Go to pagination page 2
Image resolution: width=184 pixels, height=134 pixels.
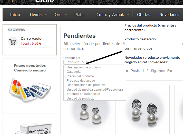click(x=147, y=71)
